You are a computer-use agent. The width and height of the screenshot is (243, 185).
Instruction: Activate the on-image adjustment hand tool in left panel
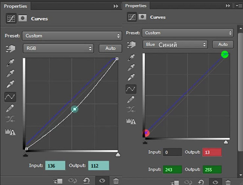click(10, 48)
